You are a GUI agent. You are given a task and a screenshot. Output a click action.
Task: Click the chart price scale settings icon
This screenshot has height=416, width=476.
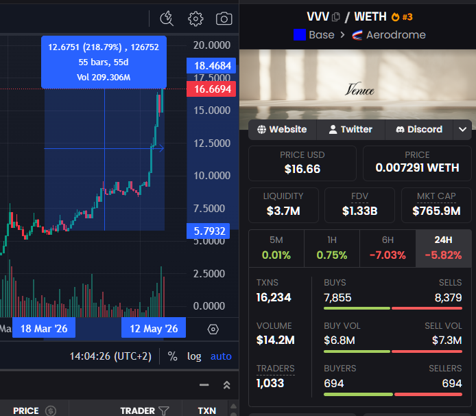coord(213,329)
